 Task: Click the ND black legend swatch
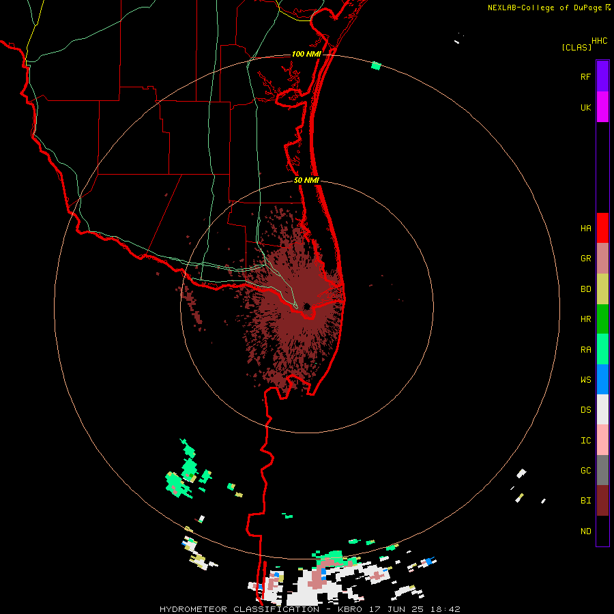[602, 531]
